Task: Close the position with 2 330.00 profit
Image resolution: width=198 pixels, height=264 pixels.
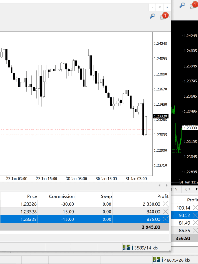Action: click(166, 204)
